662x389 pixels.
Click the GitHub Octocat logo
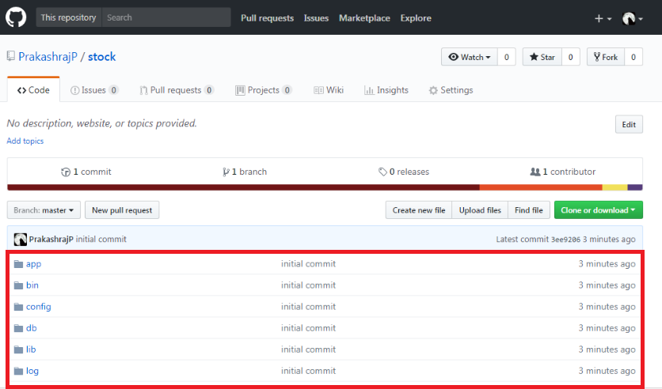pos(17,17)
